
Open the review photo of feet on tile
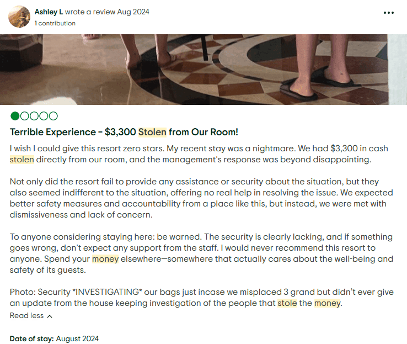[203, 69]
